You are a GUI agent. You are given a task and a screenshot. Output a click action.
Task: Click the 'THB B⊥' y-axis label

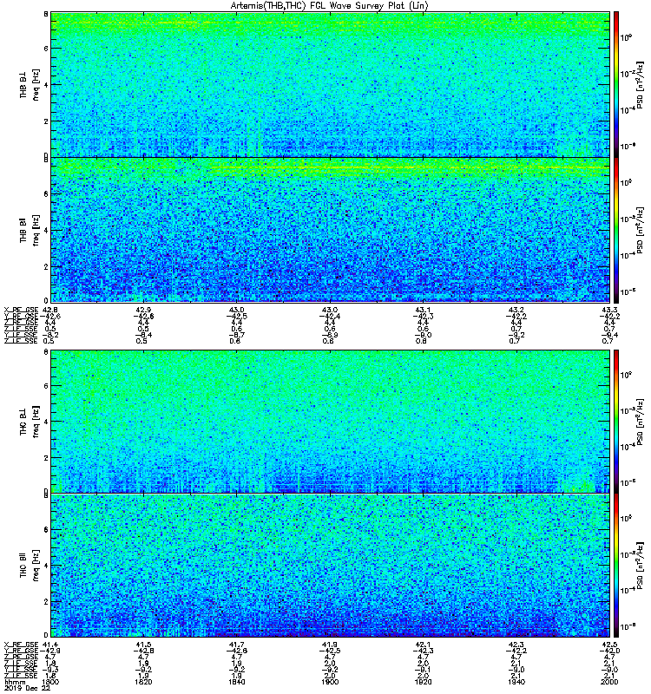click(23, 84)
